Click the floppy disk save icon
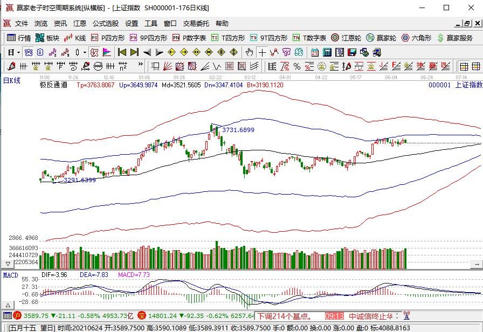The image size is (483, 332). 352,52
